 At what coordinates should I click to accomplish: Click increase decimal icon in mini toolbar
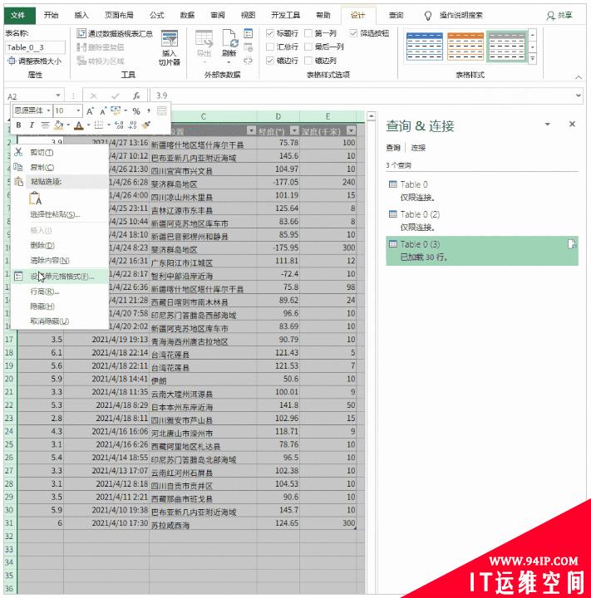tap(119, 125)
